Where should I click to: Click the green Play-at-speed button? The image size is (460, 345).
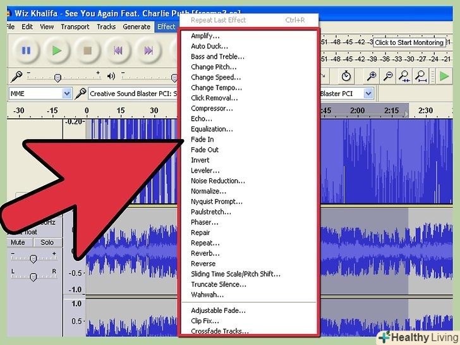point(444,76)
